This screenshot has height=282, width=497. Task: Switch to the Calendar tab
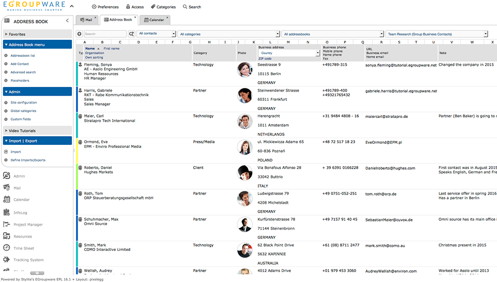pos(154,20)
